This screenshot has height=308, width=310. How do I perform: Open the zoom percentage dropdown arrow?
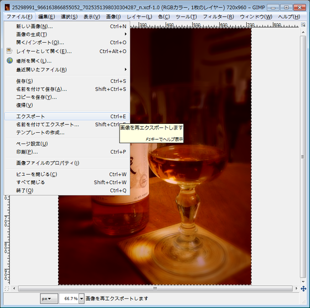click(x=81, y=299)
